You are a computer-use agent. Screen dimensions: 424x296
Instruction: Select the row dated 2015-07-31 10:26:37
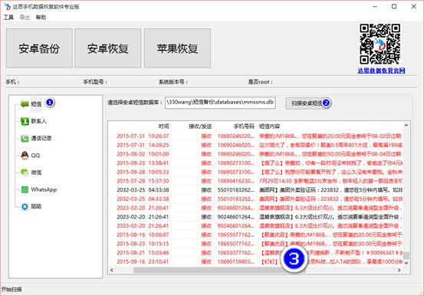[256, 136]
